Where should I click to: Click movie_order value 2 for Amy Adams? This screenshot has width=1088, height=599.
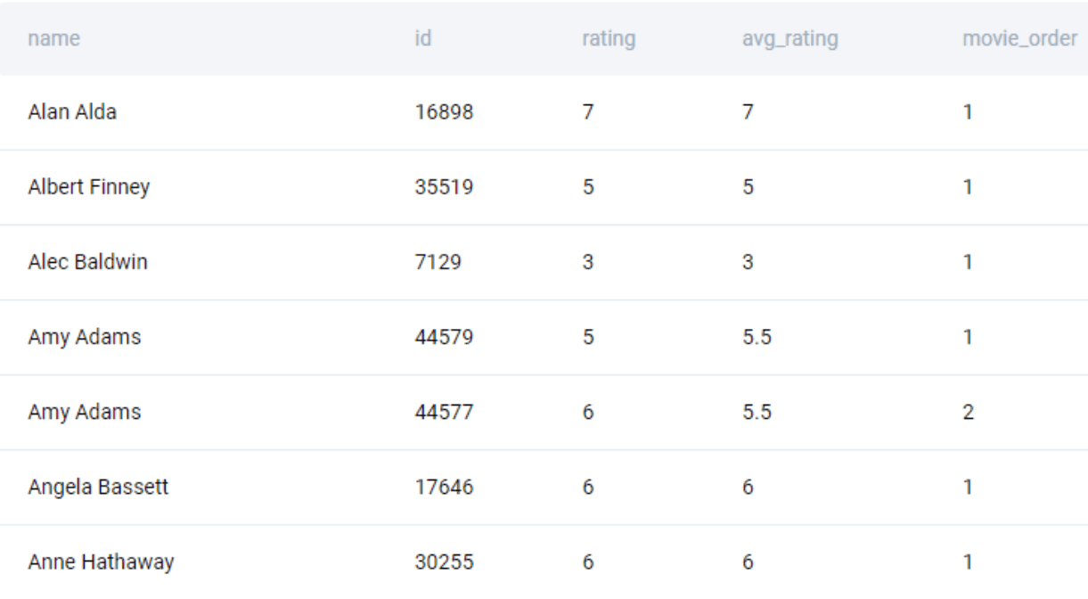tap(969, 412)
